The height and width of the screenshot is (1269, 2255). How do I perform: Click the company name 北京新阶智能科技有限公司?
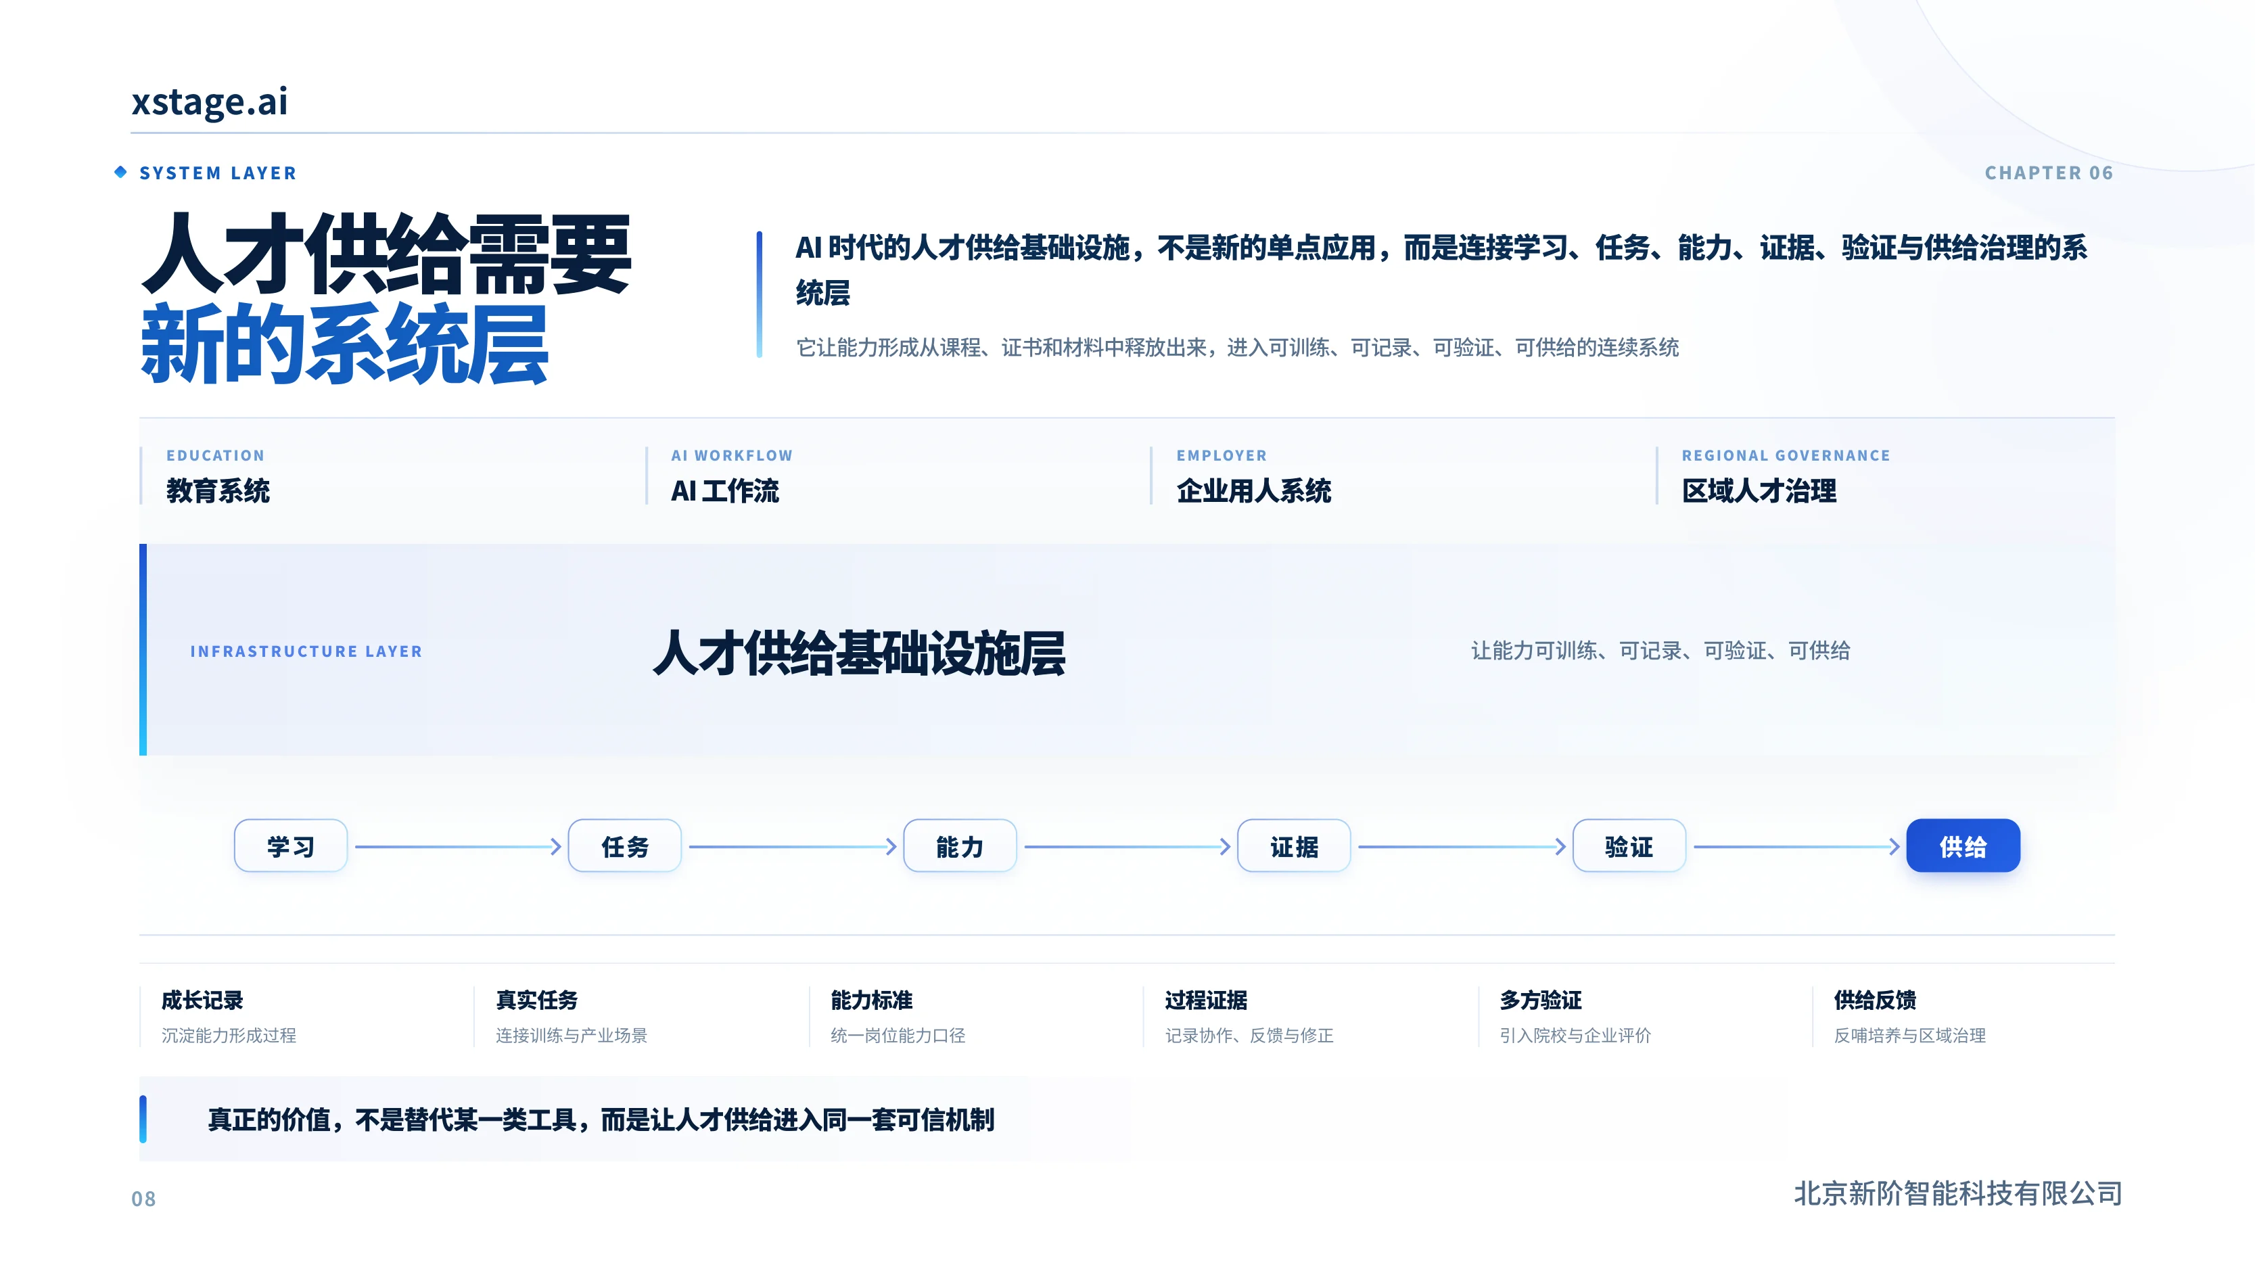pyautogui.click(x=1958, y=1194)
